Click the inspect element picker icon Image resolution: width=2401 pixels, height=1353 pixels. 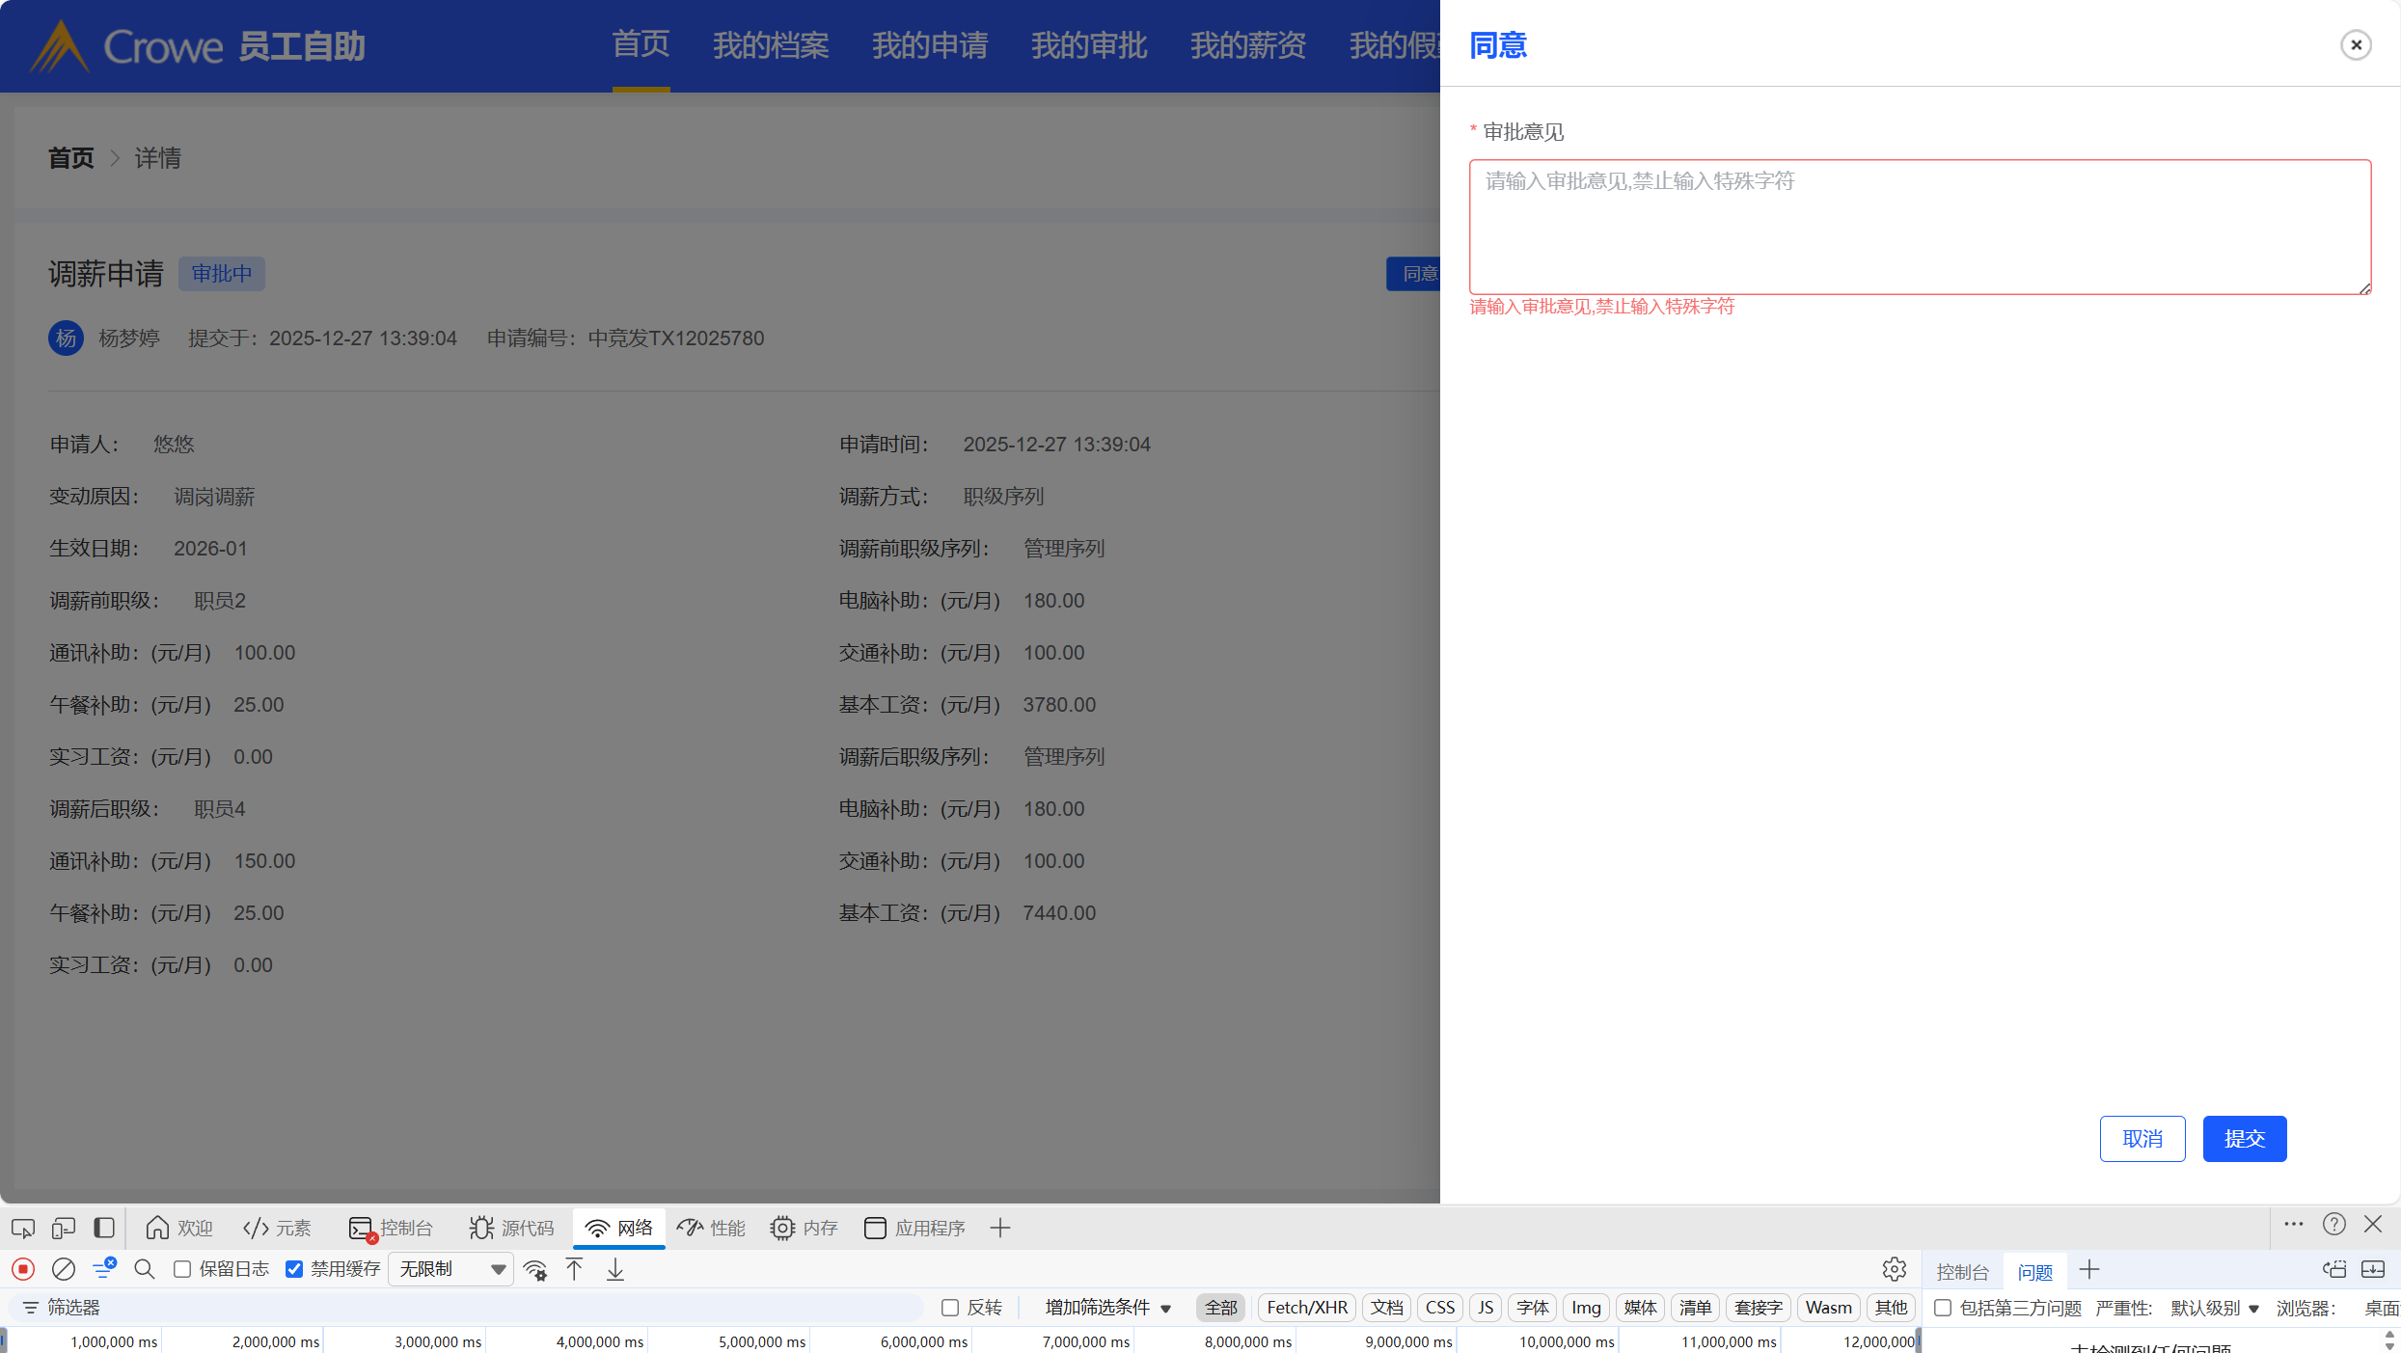click(x=23, y=1228)
